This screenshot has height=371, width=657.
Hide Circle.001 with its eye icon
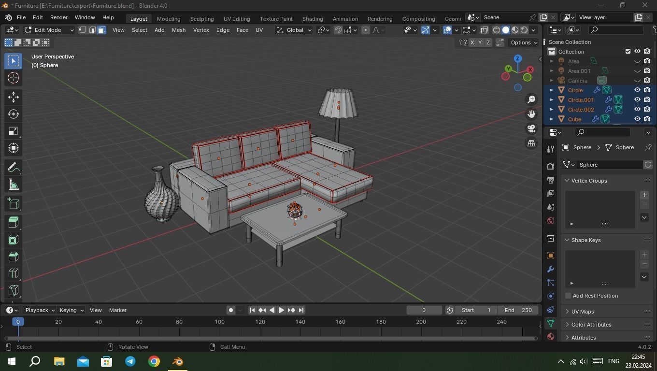tap(637, 100)
